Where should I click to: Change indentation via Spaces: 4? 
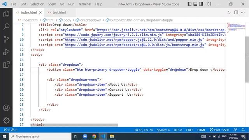coord(163,130)
